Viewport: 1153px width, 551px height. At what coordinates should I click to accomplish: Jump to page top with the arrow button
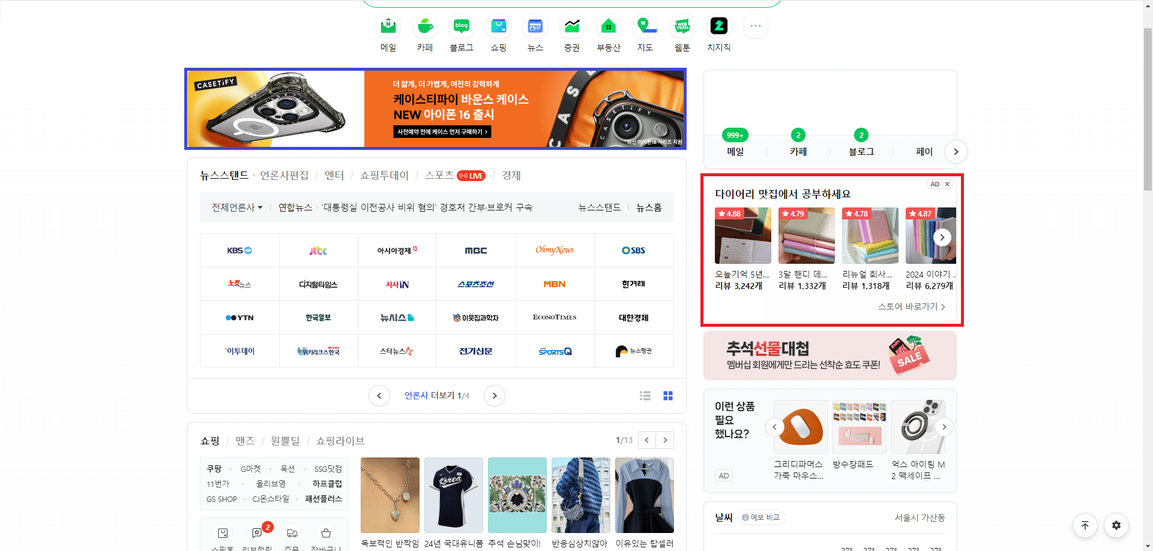(x=1085, y=525)
